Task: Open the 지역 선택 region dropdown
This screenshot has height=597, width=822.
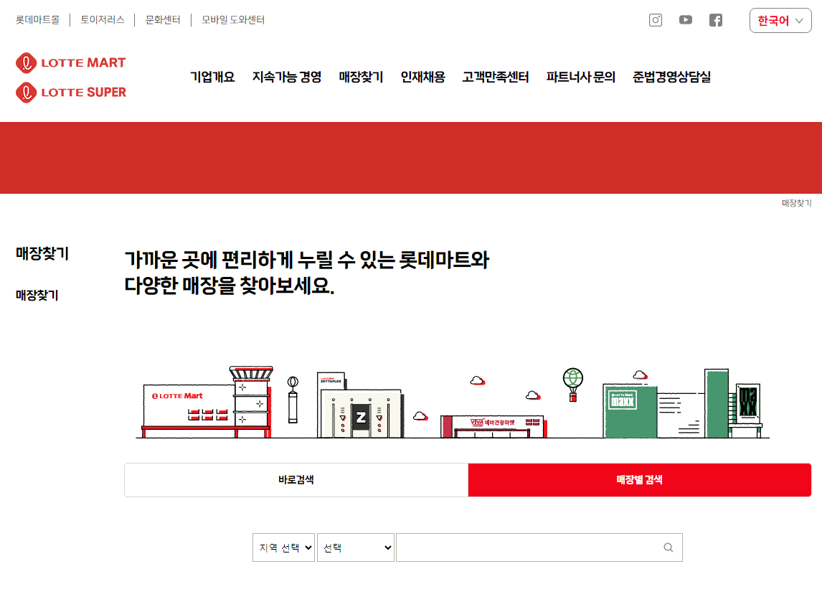Action: click(283, 547)
